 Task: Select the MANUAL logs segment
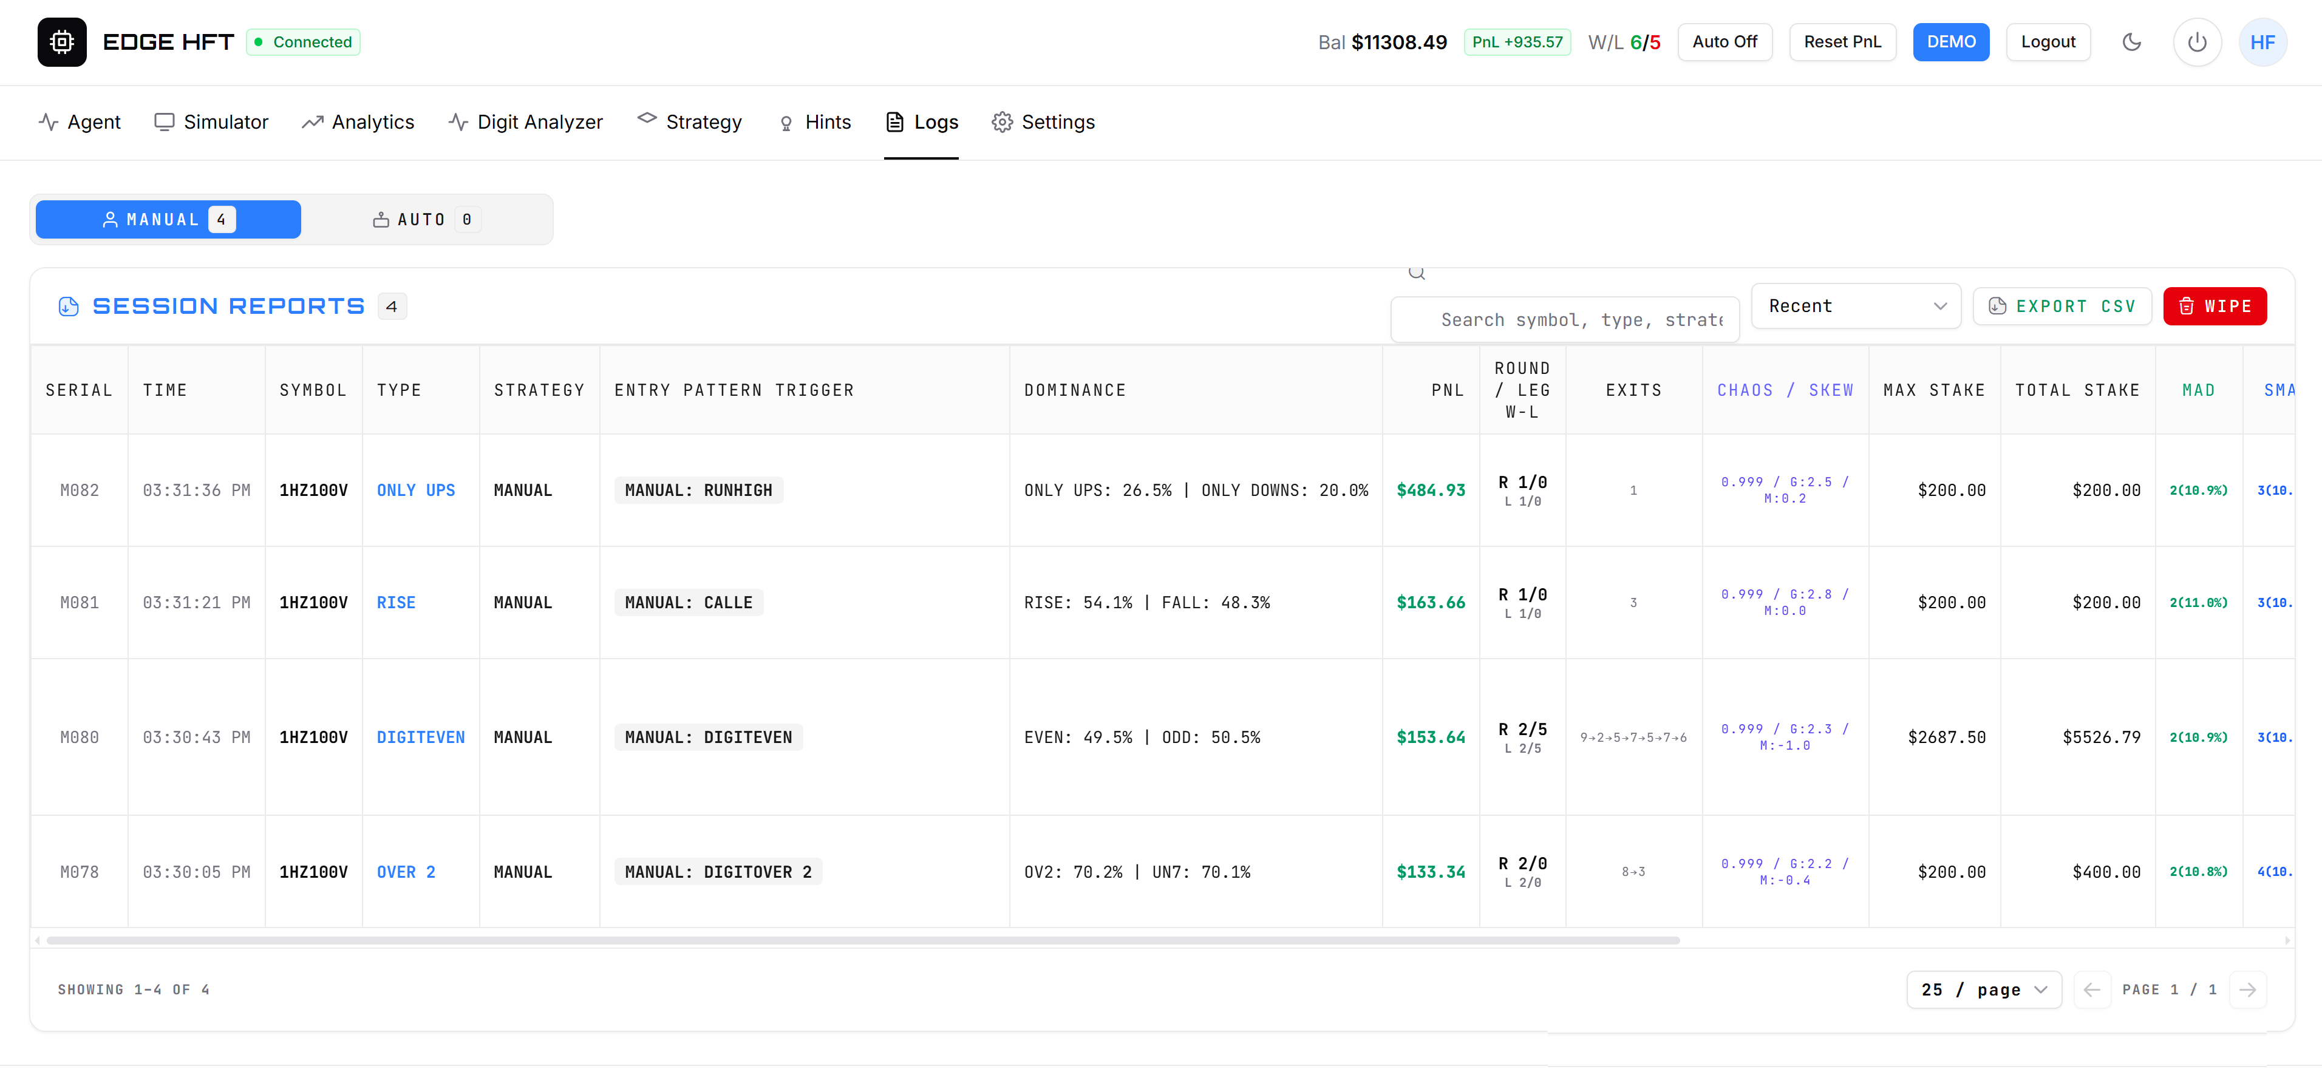coord(169,220)
